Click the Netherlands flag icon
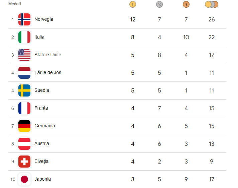 (x=24, y=73)
